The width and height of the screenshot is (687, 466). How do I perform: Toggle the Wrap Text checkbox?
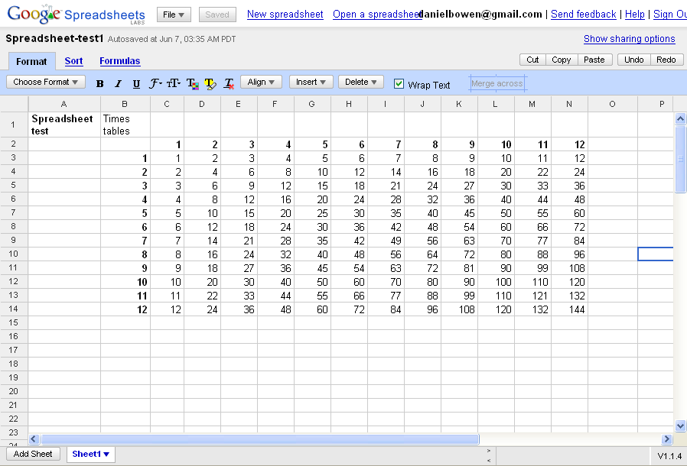point(399,84)
